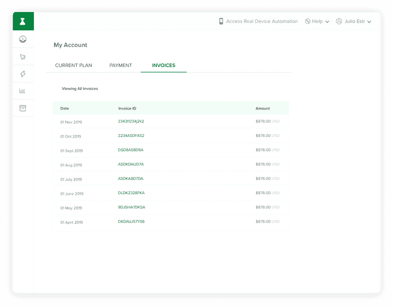Open invoice 2234ASDFAS2
393x307 pixels.
coord(131,136)
